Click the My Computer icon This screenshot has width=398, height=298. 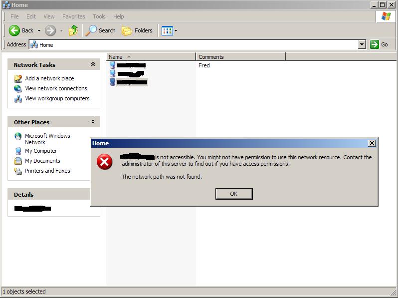pos(18,151)
